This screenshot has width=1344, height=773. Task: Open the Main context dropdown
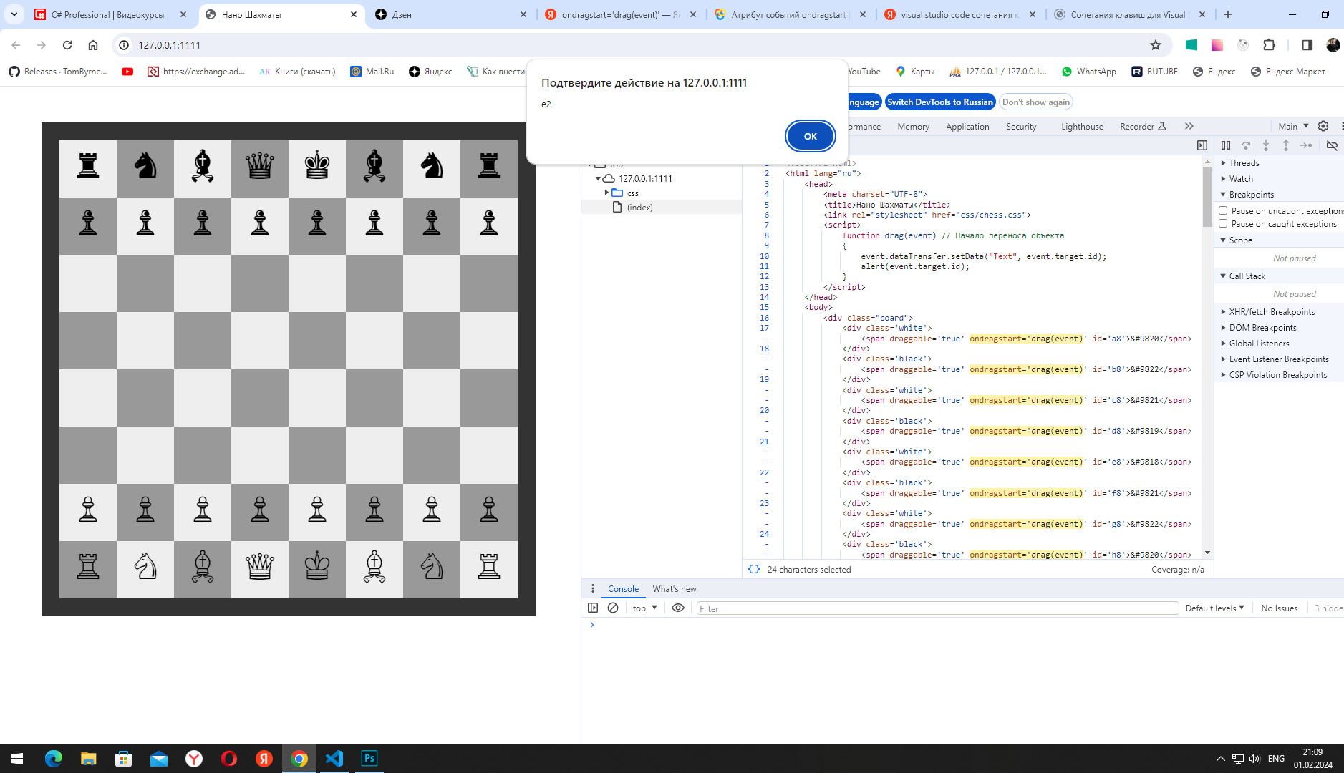(1293, 127)
